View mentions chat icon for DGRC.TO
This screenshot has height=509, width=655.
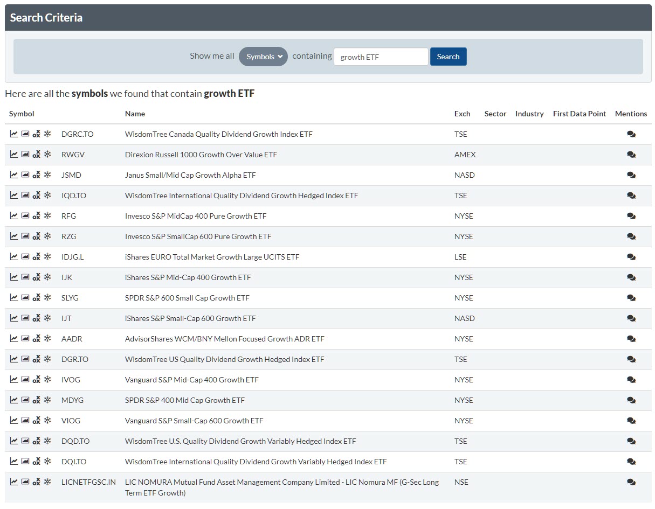coord(631,134)
